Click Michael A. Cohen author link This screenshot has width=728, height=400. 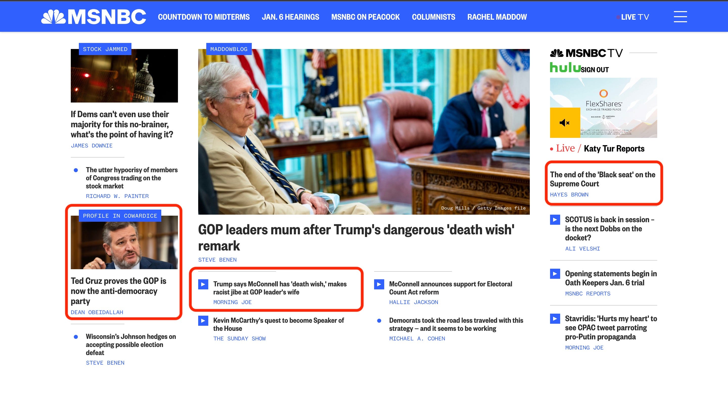tap(417, 338)
